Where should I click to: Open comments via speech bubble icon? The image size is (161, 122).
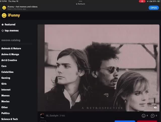pos(152,116)
